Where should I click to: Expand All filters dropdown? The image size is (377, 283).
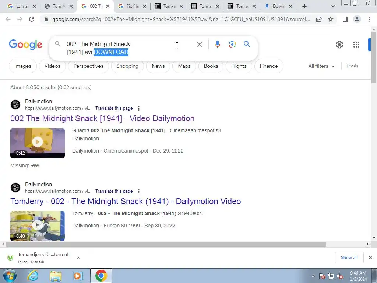tap(321, 66)
